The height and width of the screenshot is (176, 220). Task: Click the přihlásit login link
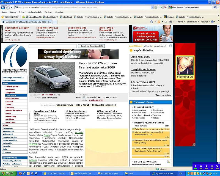pos(148,46)
